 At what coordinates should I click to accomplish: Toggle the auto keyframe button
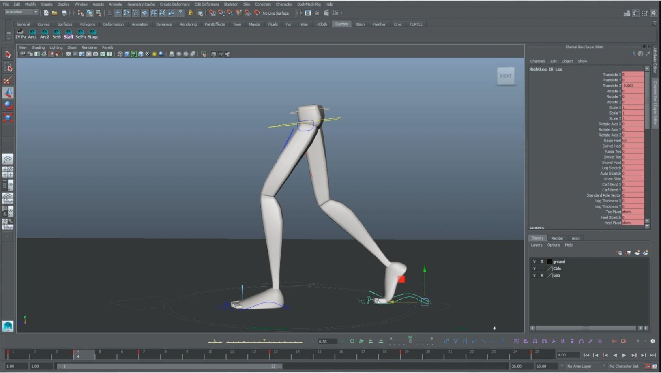[648, 366]
